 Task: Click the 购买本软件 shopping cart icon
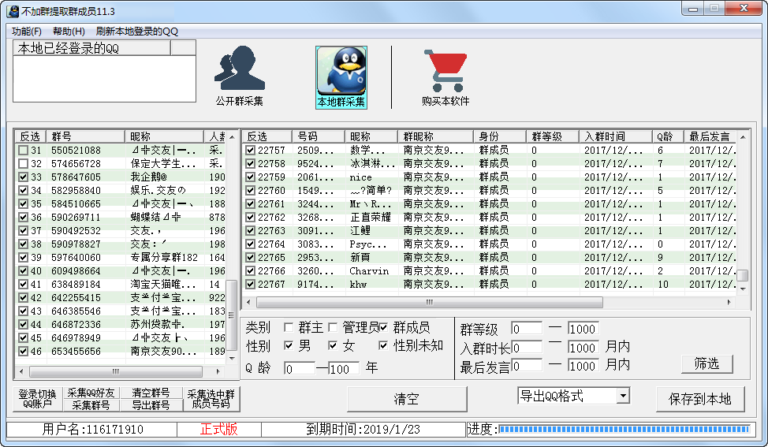[x=446, y=77]
